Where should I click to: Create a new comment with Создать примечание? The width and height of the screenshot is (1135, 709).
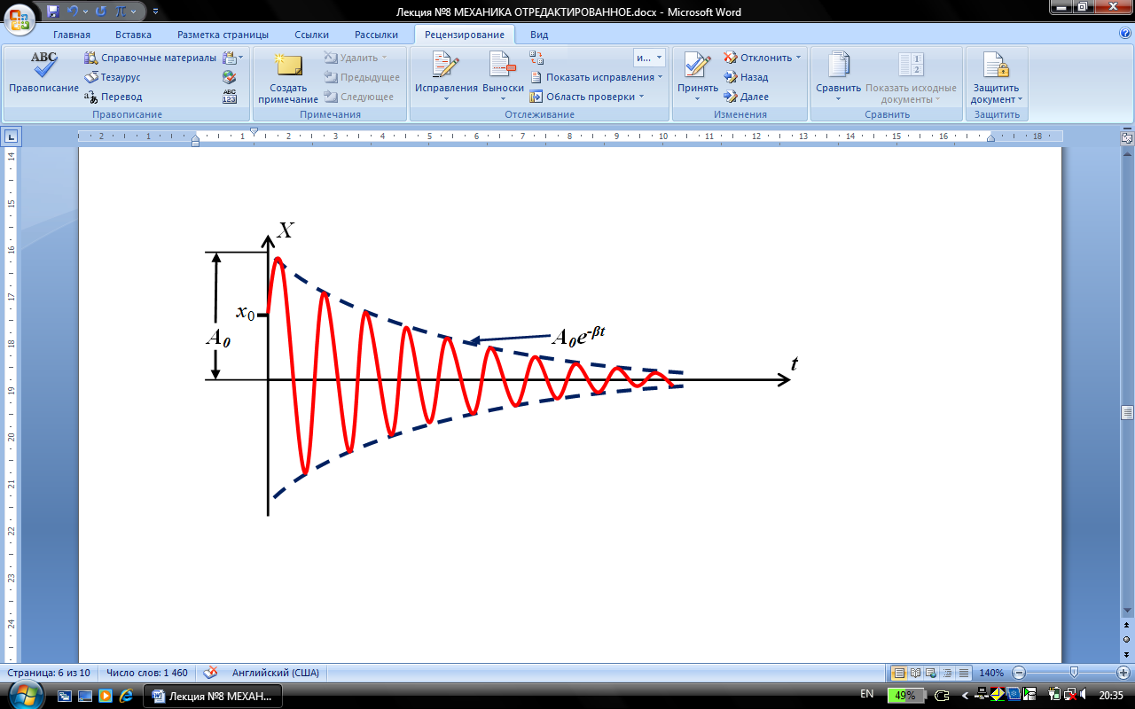click(x=288, y=77)
